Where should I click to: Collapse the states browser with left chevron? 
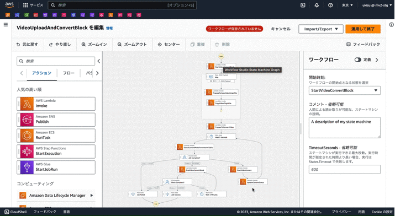99,61
